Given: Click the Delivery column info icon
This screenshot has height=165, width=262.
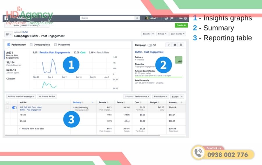Looking at the screenshot, I should [82, 102].
